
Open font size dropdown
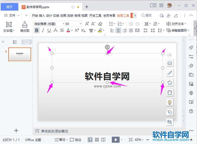click(x=80, y=24)
